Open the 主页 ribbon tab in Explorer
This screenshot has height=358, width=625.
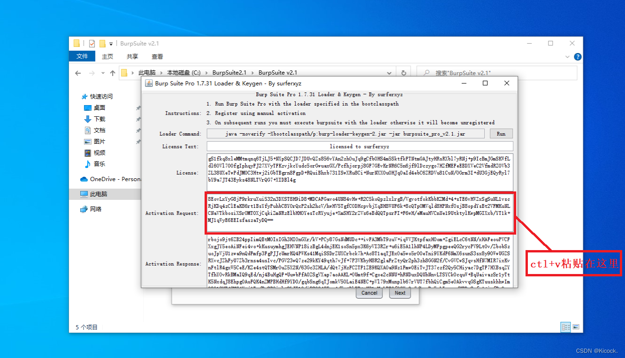[x=107, y=56]
